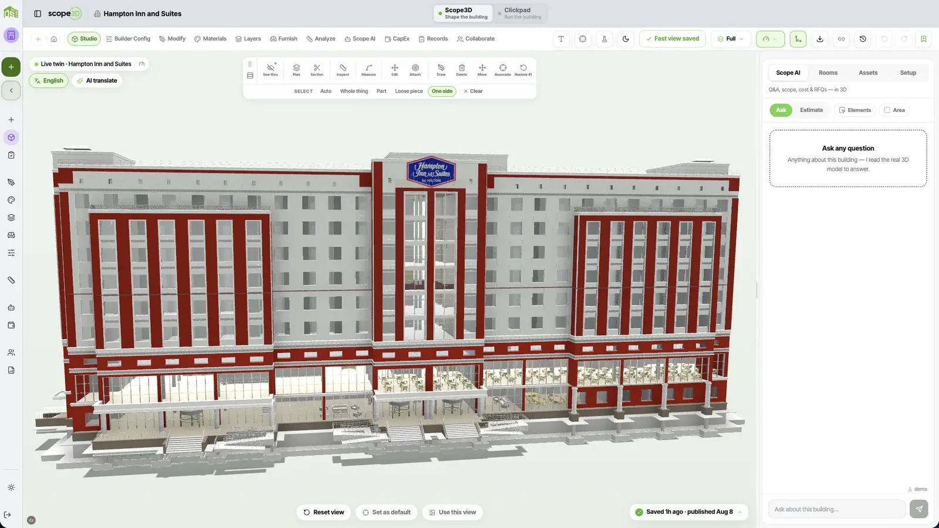Open the Rooms tab

coord(828,73)
